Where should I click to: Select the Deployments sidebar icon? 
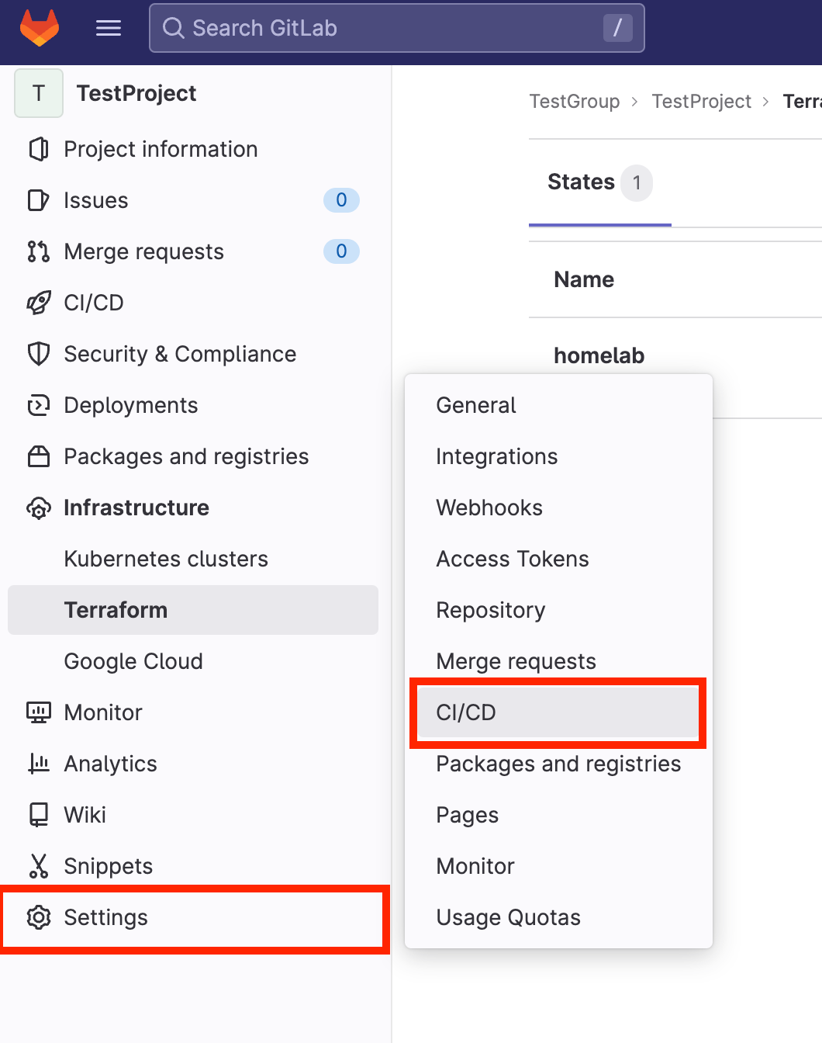[x=39, y=405]
